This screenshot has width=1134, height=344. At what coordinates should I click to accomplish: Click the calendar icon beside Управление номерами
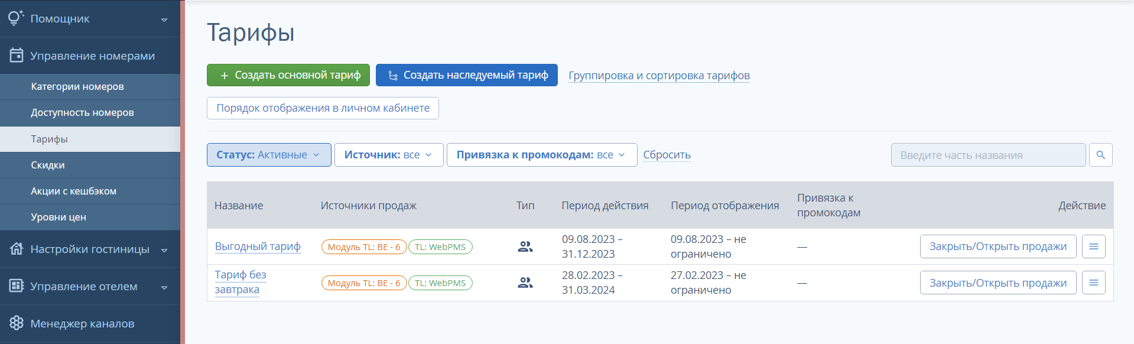point(17,55)
